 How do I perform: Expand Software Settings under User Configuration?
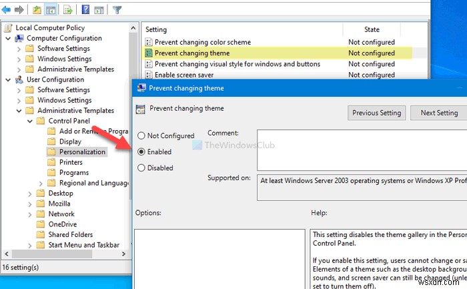[19, 90]
